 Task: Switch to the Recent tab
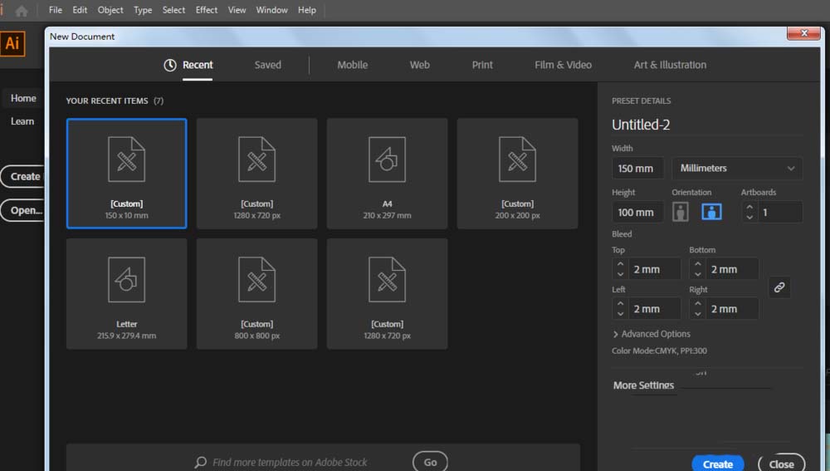tap(189, 65)
